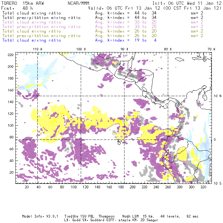Click the "10 N" latitude label

218,96
